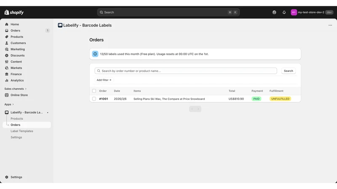The image size is (337, 189).
Task: Open the store account menu my-test-store-dev-2
Action: point(312,13)
